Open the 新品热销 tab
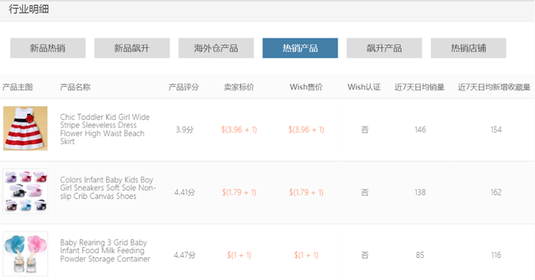Viewport: 535px width, 280px height. 47,49
